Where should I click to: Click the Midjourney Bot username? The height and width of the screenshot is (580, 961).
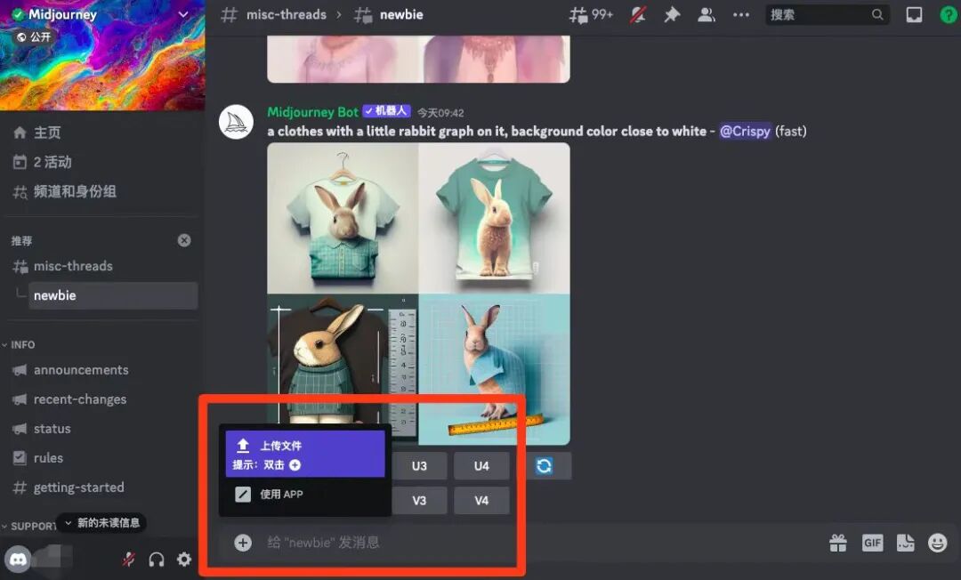click(312, 112)
